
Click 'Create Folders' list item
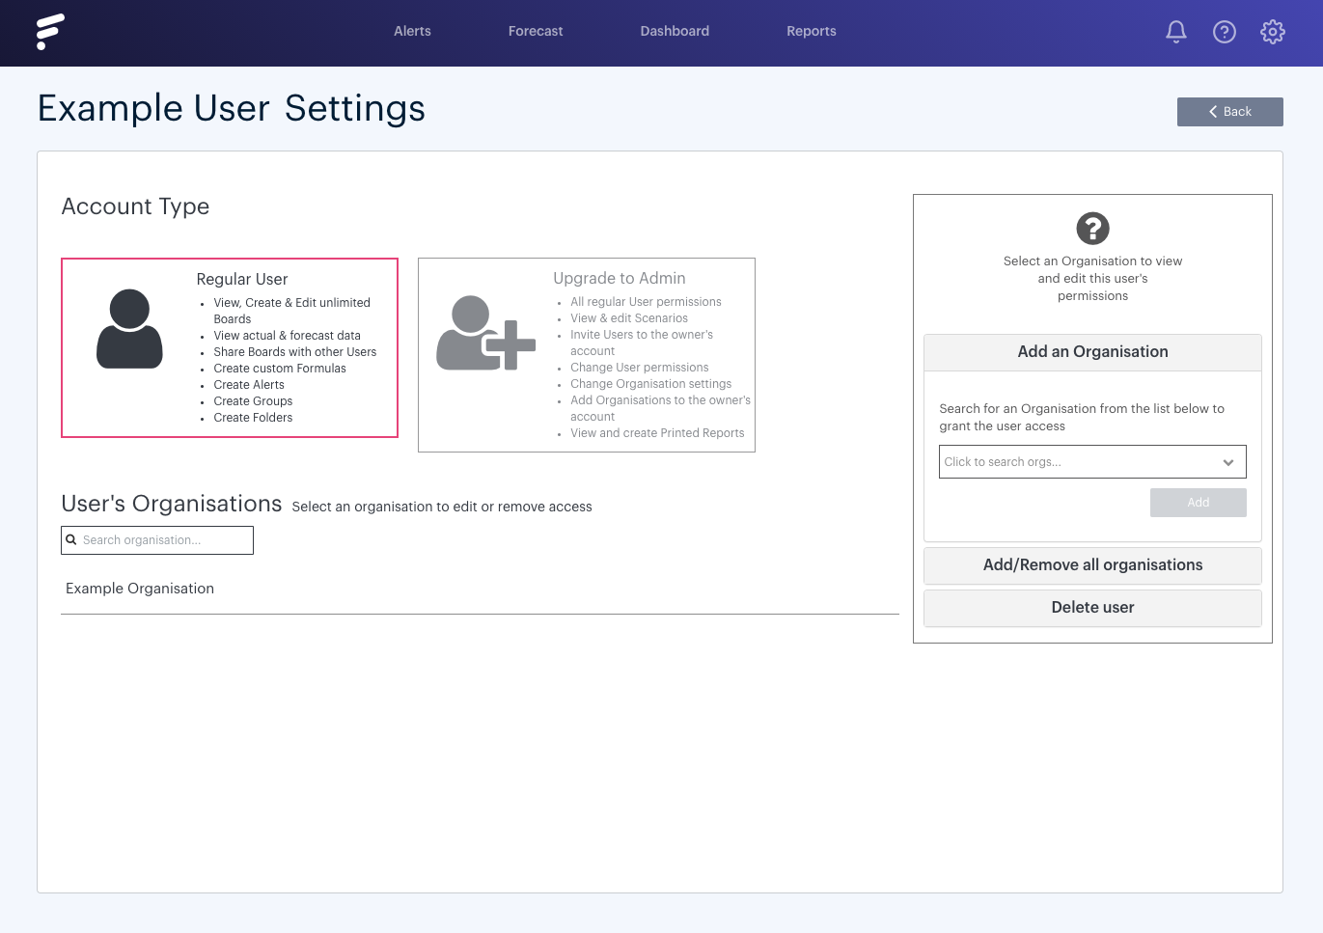pos(253,418)
